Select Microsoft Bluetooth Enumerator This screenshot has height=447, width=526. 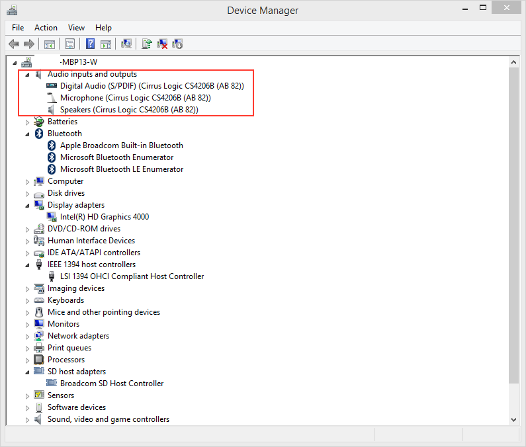pyautogui.click(x=116, y=157)
